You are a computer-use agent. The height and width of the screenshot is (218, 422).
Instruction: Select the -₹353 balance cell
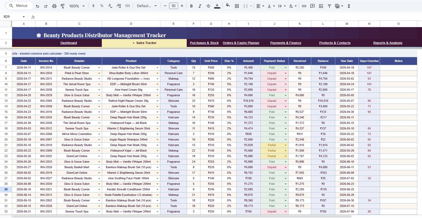tap(323, 173)
